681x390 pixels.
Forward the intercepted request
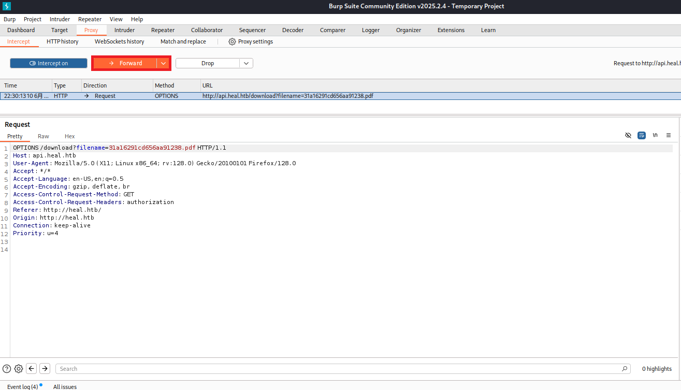click(125, 63)
